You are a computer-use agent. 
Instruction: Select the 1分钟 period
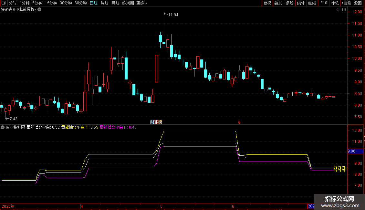click(x=25, y=3)
